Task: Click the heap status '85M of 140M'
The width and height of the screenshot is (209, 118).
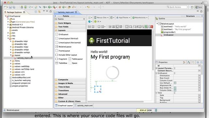Action: click(x=146, y=110)
